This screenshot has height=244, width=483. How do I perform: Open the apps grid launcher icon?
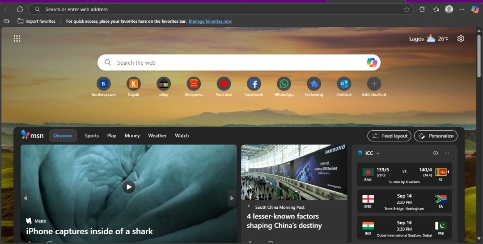17,38
